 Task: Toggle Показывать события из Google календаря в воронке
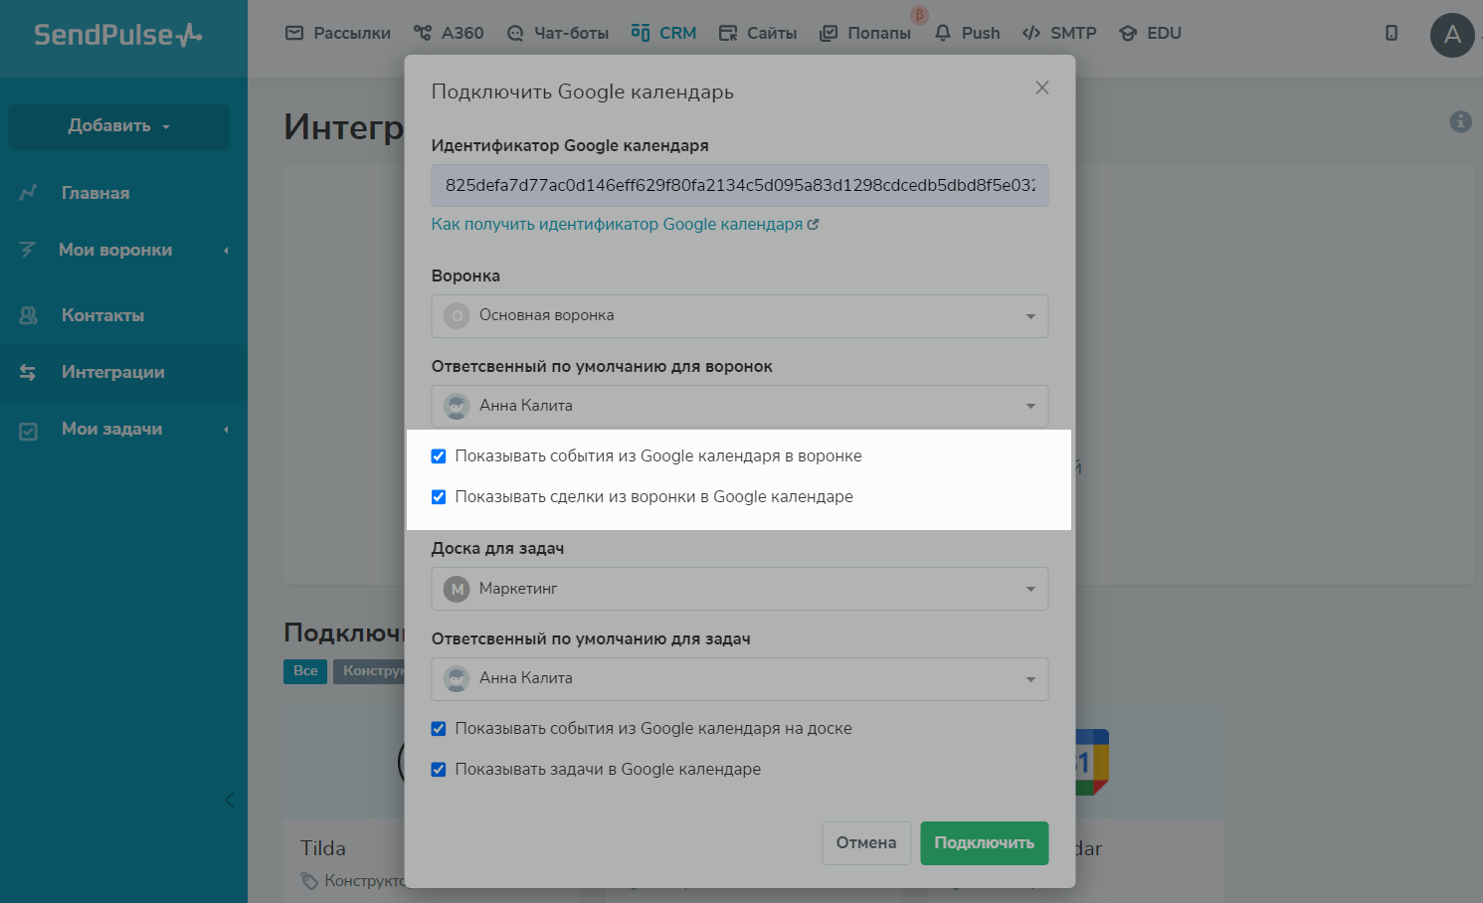pos(439,456)
